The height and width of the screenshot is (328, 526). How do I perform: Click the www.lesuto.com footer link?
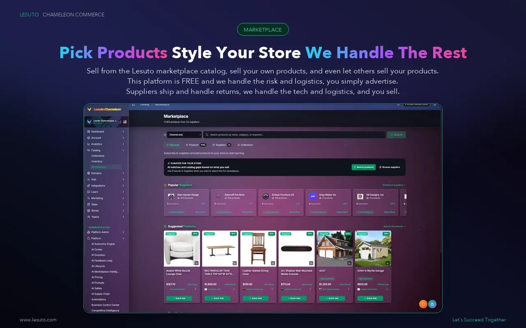coord(38,320)
